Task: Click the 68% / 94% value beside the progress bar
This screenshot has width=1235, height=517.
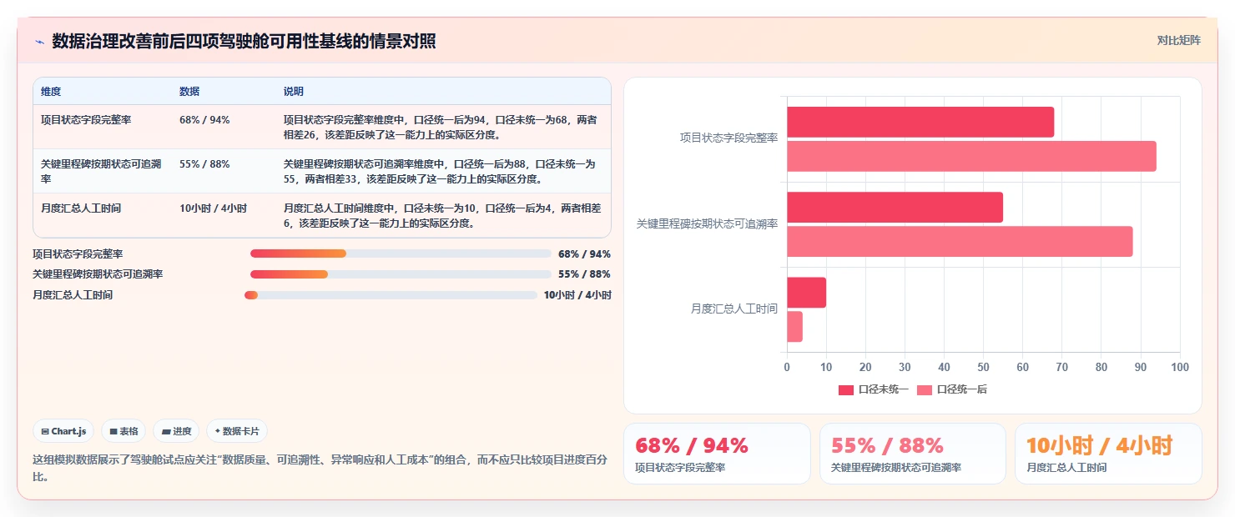Action: click(x=584, y=253)
